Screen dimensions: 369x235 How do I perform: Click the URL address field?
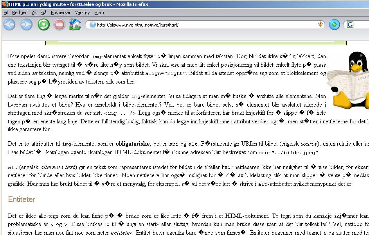coord(205,25)
